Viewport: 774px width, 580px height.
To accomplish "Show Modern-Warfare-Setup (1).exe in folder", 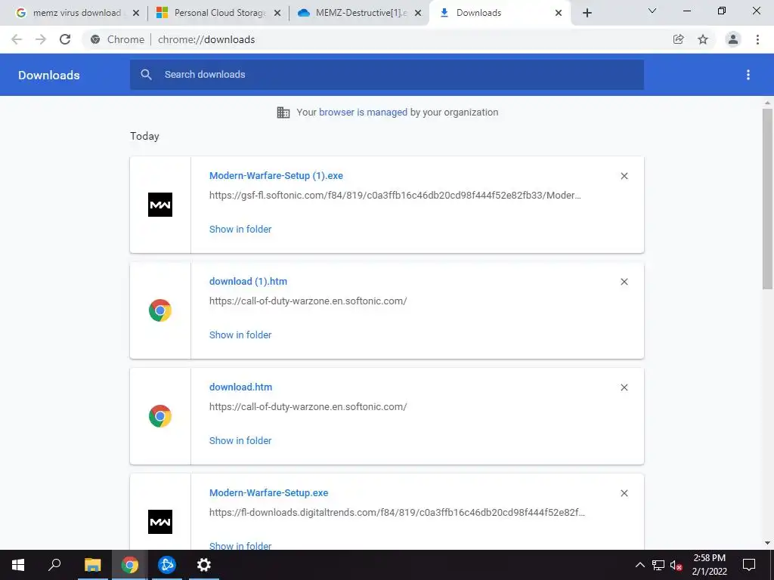I will tap(240, 229).
